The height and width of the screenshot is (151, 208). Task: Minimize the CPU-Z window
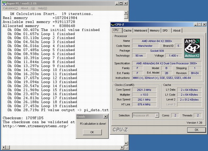195,24
